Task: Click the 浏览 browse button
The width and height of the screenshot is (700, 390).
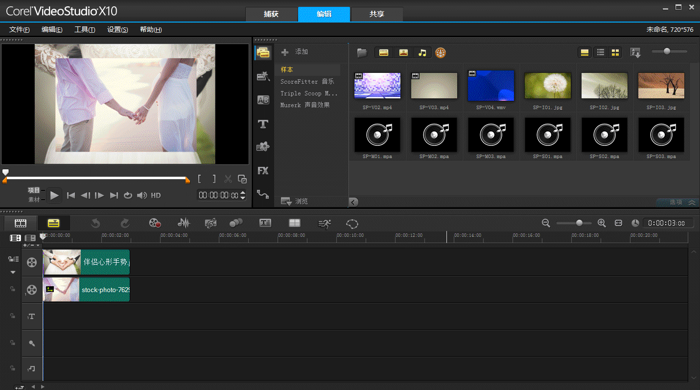Action: click(x=295, y=201)
